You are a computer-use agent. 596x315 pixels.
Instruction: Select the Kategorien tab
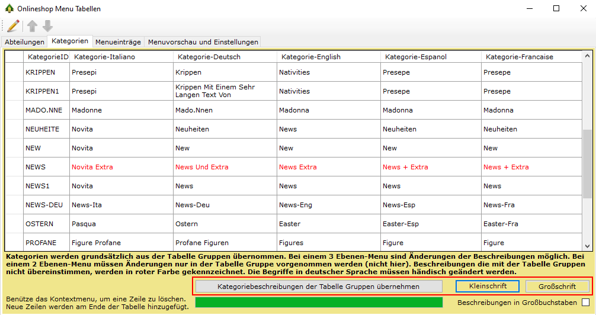coord(70,41)
